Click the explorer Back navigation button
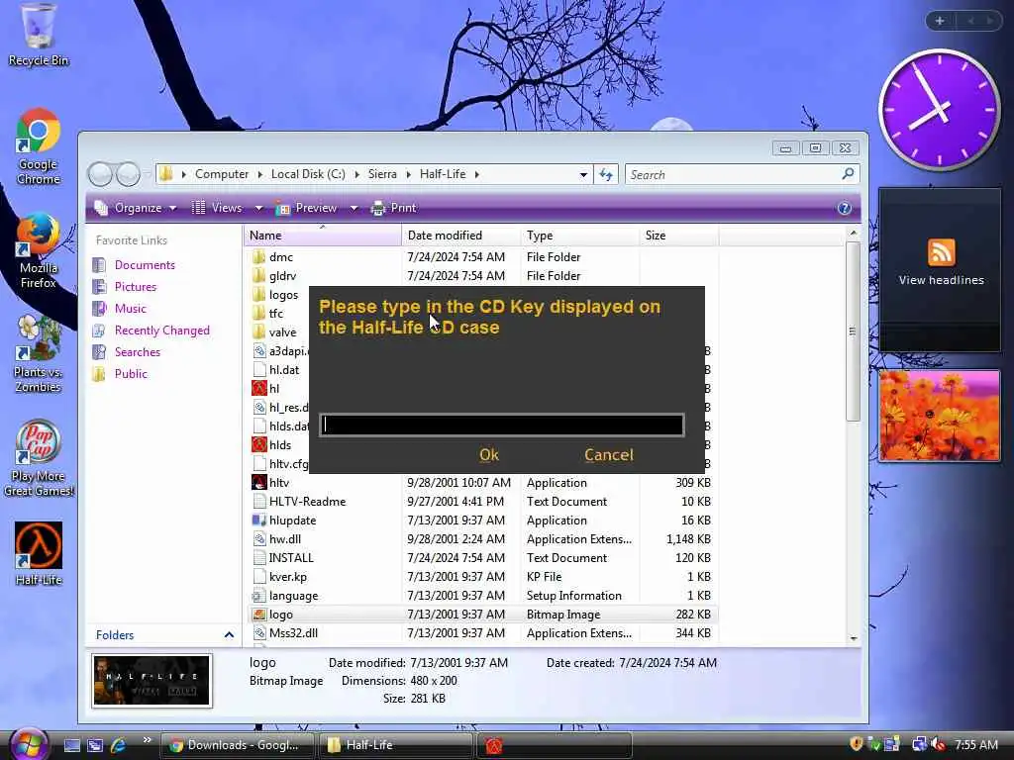Image resolution: width=1014 pixels, height=760 pixels. [x=100, y=174]
